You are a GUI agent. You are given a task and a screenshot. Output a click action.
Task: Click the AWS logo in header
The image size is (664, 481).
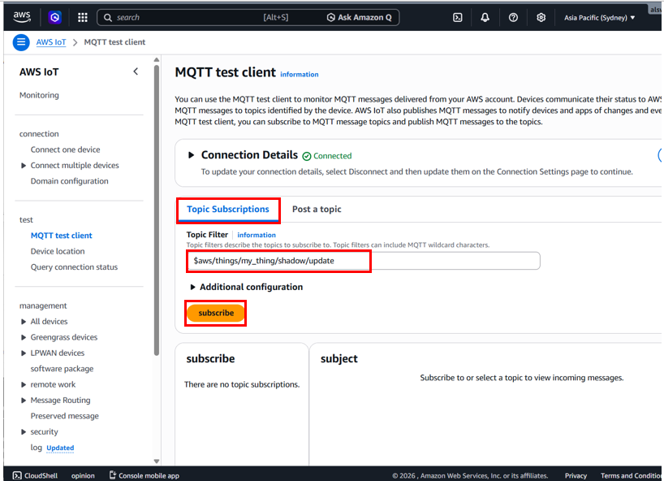coord(22,17)
